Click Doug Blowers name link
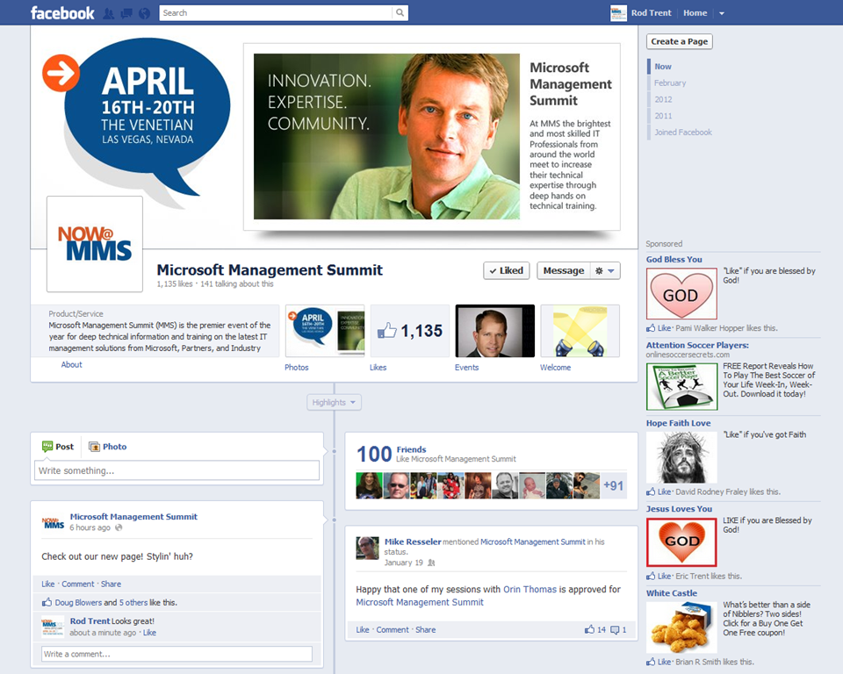Screen dimensions: 843x674 tap(78, 603)
